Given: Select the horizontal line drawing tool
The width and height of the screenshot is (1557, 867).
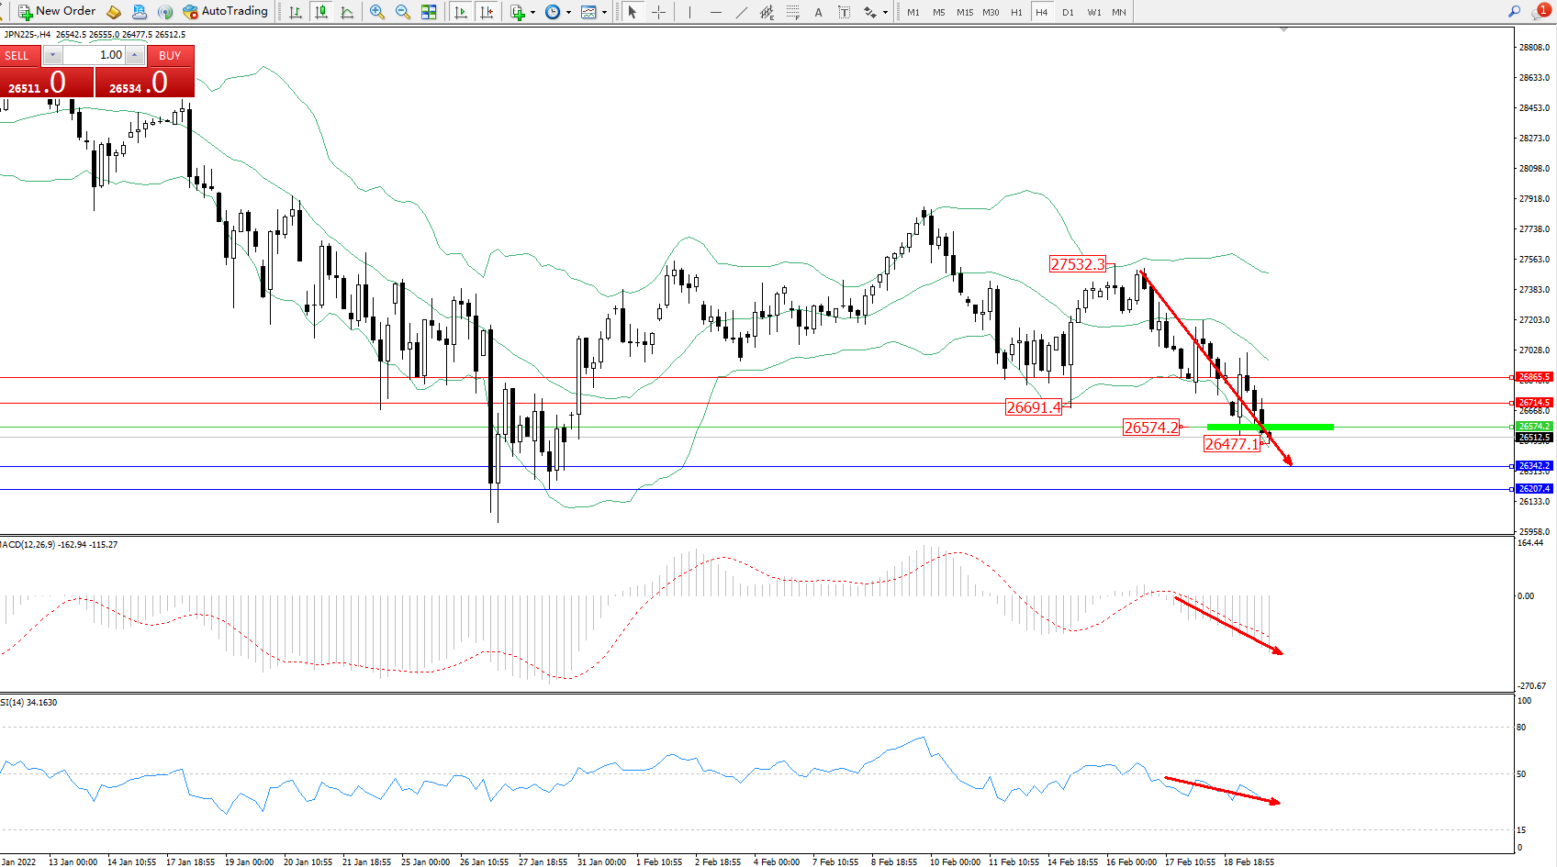Looking at the screenshot, I should click(715, 12).
